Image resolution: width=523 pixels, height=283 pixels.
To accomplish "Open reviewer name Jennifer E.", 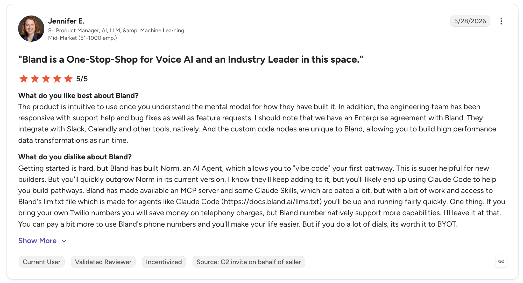I will coord(66,21).
